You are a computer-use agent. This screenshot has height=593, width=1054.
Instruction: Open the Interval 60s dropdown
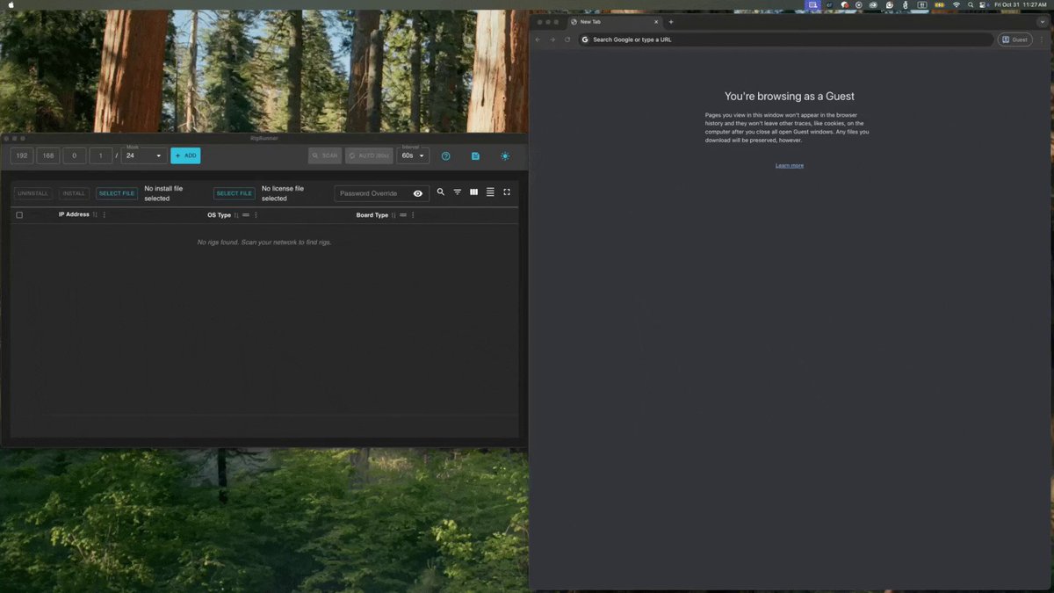pyautogui.click(x=413, y=155)
